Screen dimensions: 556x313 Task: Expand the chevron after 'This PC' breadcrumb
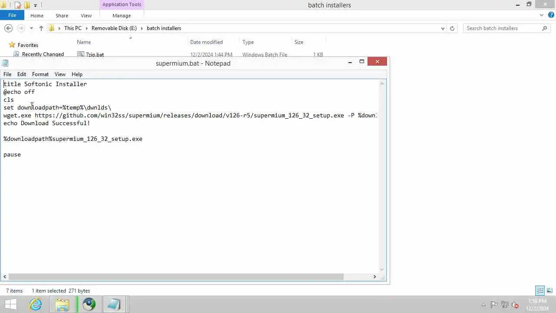(86, 28)
